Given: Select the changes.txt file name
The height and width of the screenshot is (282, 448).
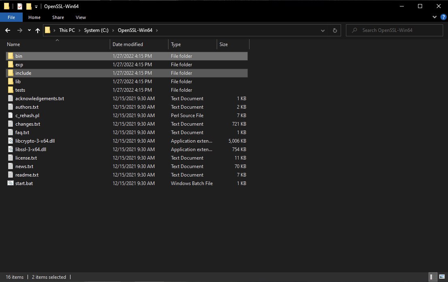Looking at the screenshot, I should 28,124.
